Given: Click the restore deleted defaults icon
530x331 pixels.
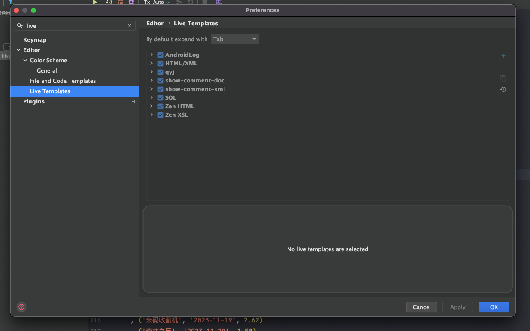Looking at the screenshot, I should point(503,89).
